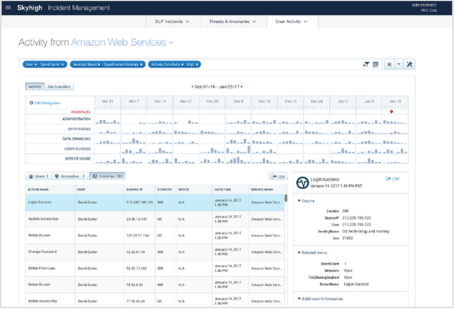Click source IP 23.36.10.141 cell
This screenshot has height=309, width=454.
(x=136, y=219)
